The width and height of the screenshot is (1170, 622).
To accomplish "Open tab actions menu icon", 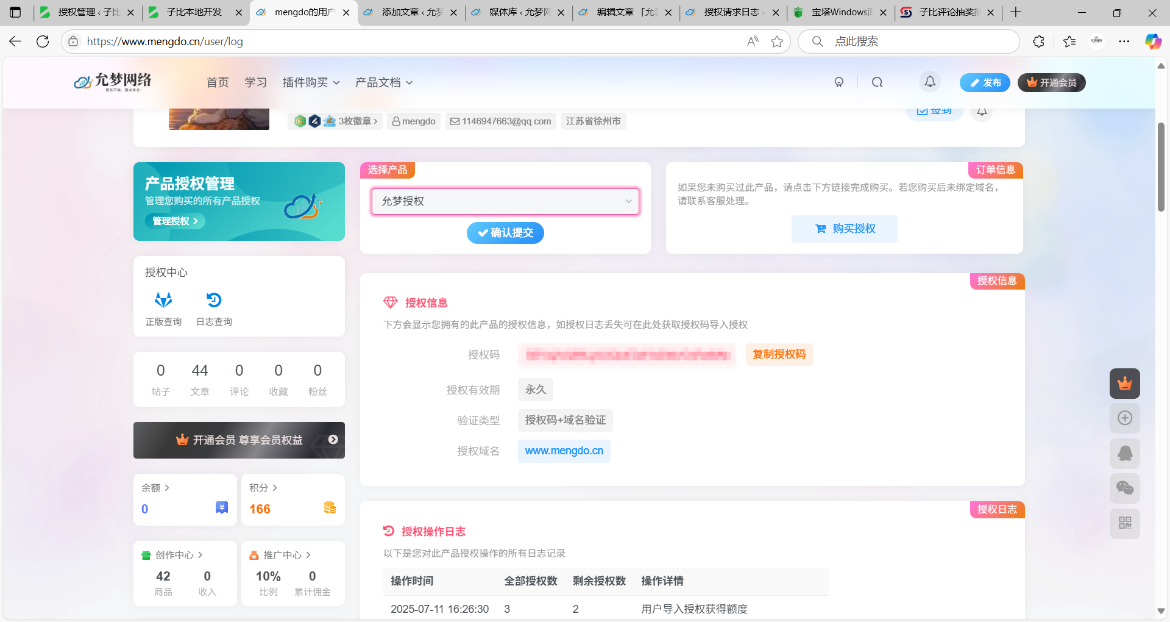I will pyautogui.click(x=15, y=12).
